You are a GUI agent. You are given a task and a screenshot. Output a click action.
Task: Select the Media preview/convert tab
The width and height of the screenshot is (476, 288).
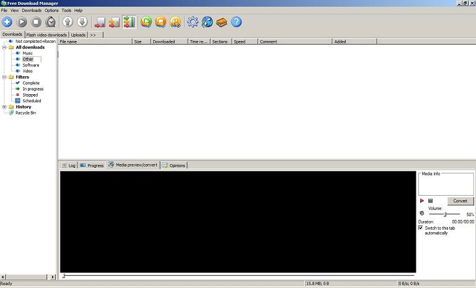[x=133, y=165]
